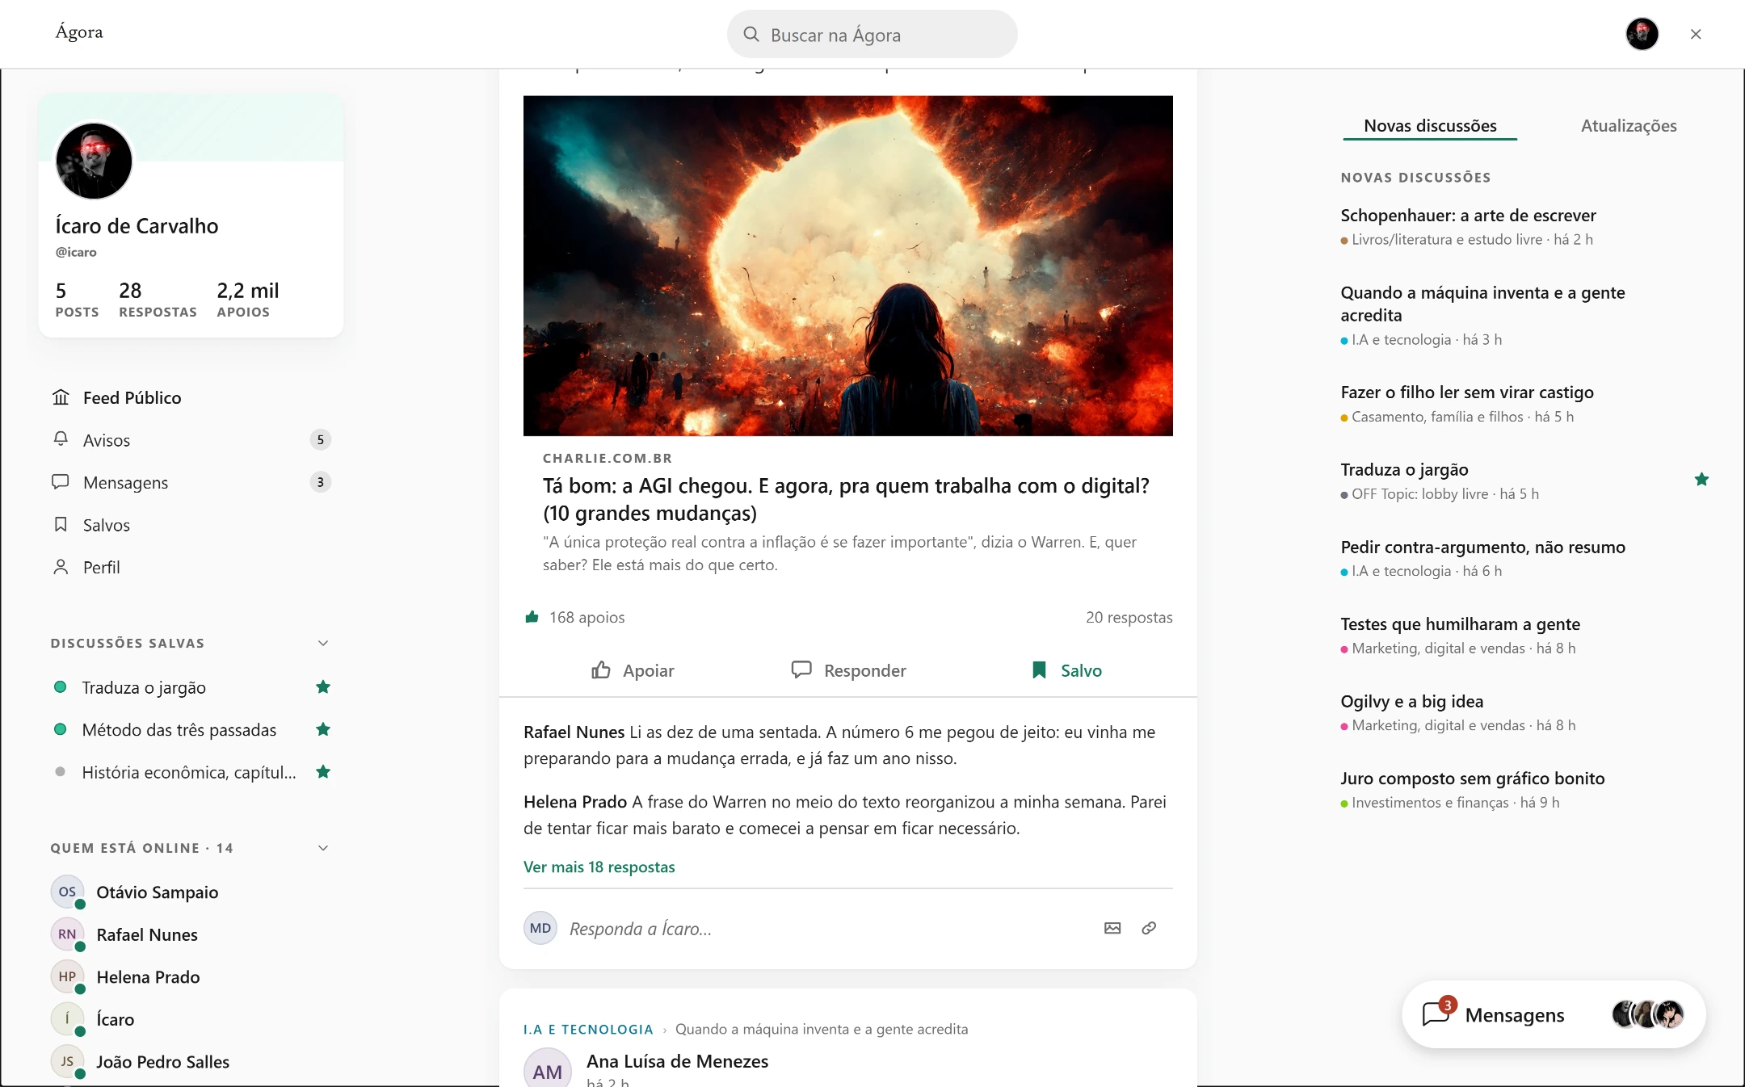Click the Ágora logo
The width and height of the screenshot is (1745, 1087).
click(x=79, y=32)
